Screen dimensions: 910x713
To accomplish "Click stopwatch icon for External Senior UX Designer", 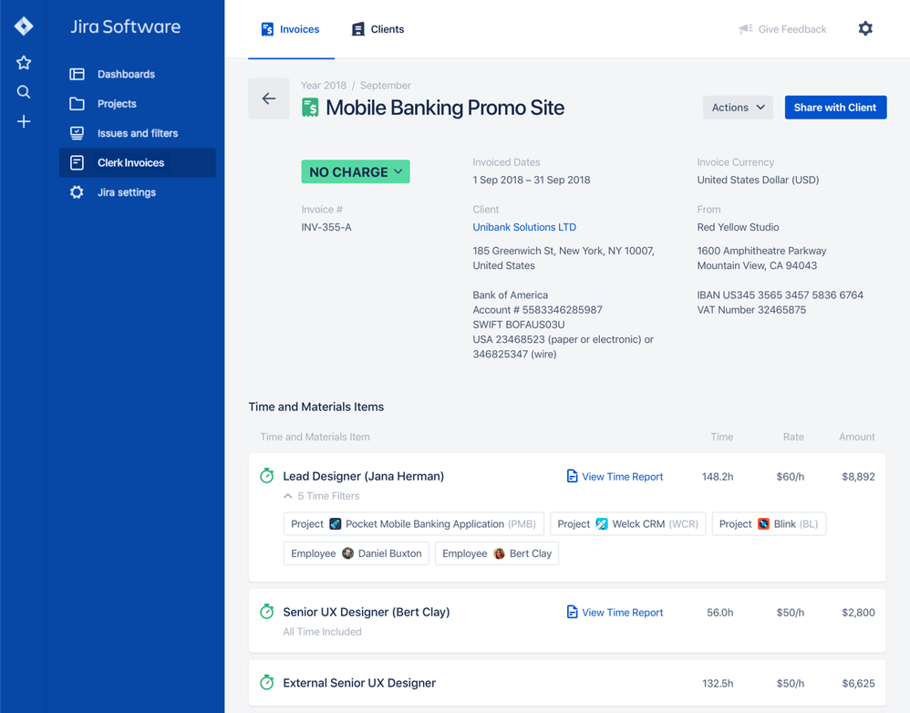I will pyautogui.click(x=266, y=682).
